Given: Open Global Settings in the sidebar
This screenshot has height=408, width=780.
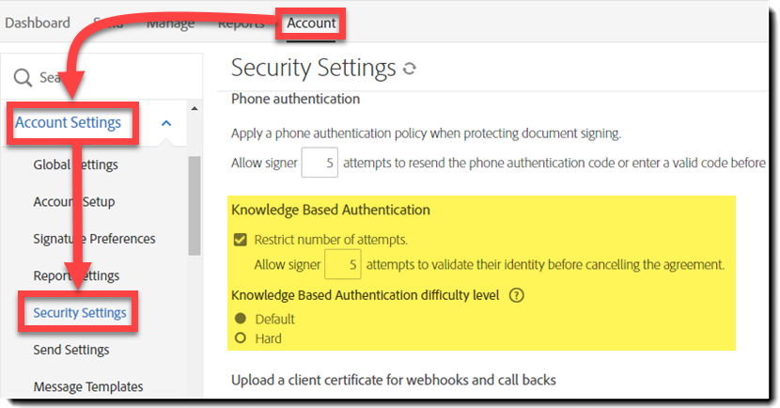Looking at the screenshot, I should coord(75,165).
